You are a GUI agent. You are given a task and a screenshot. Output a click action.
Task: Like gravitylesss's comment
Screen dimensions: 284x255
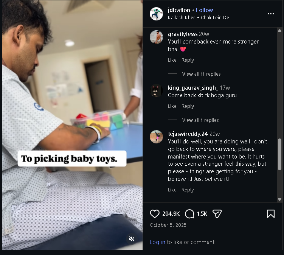172,60
